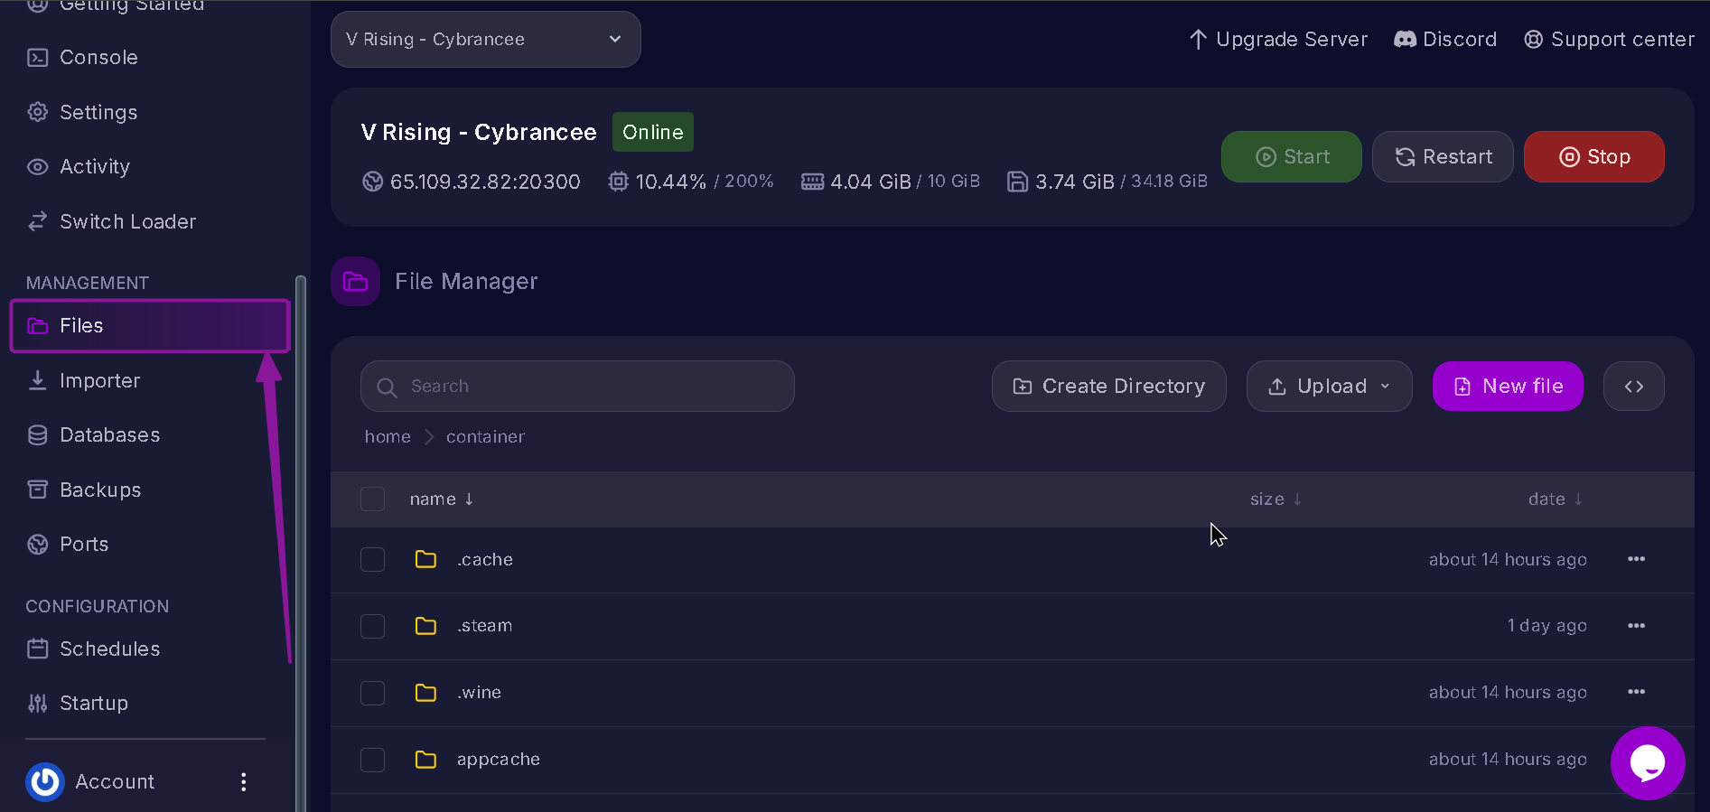1710x812 pixels.
Task: Navigate to the home breadcrumb
Action: tap(388, 437)
